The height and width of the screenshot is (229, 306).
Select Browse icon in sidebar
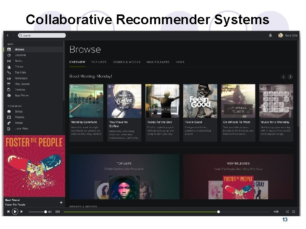(x=9, y=50)
